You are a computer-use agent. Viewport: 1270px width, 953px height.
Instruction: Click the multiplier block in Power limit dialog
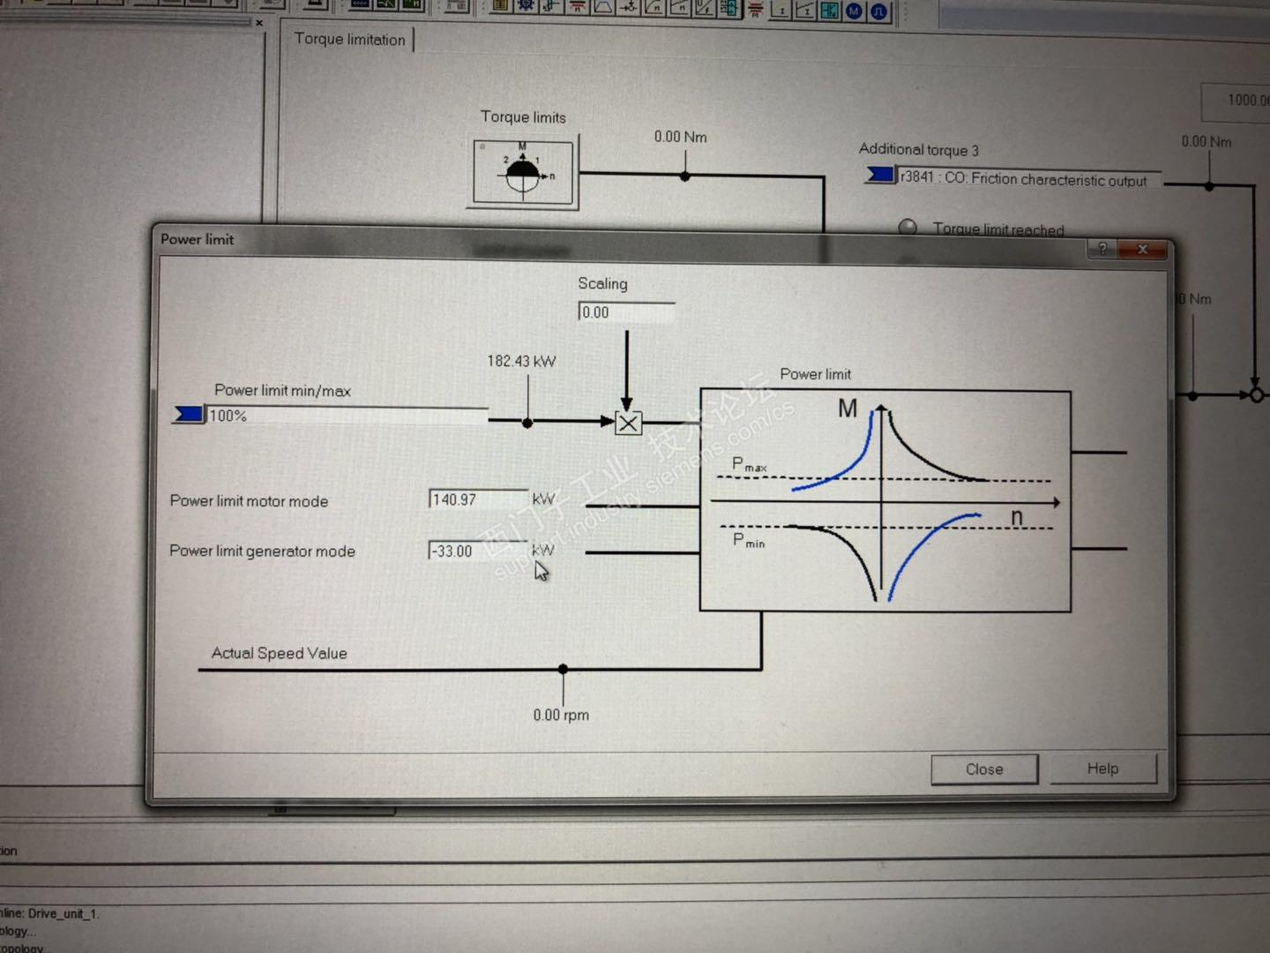(628, 424)
